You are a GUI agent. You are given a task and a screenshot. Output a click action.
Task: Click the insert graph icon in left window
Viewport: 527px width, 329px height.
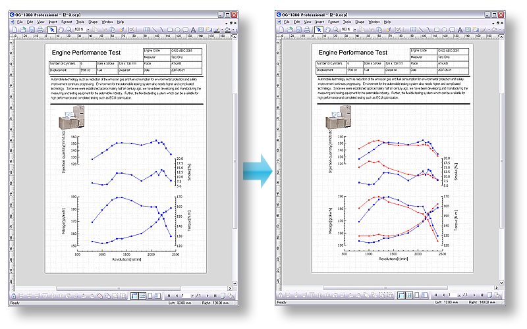tap(130, 30)
